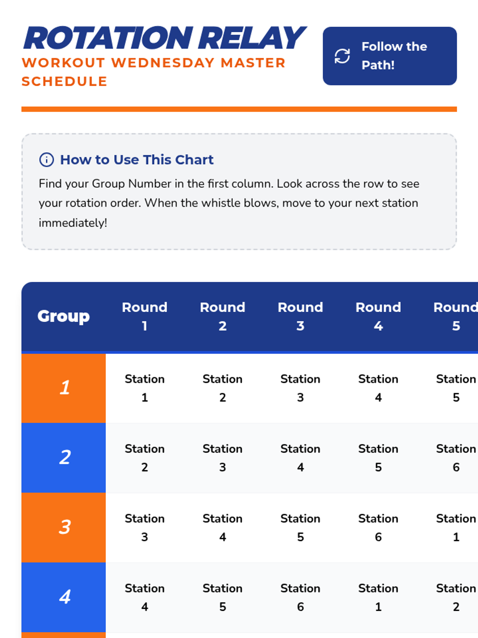
Task: Click the orange Group 3 row label
Action: 64,528
